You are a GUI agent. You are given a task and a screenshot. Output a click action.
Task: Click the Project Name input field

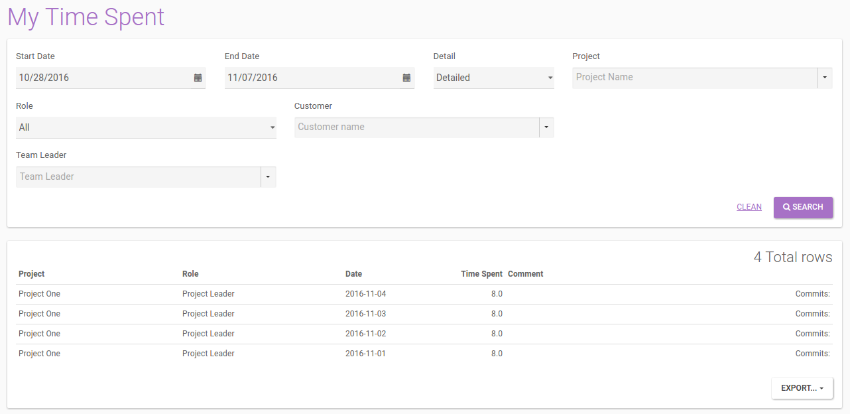tap(694, 78)
